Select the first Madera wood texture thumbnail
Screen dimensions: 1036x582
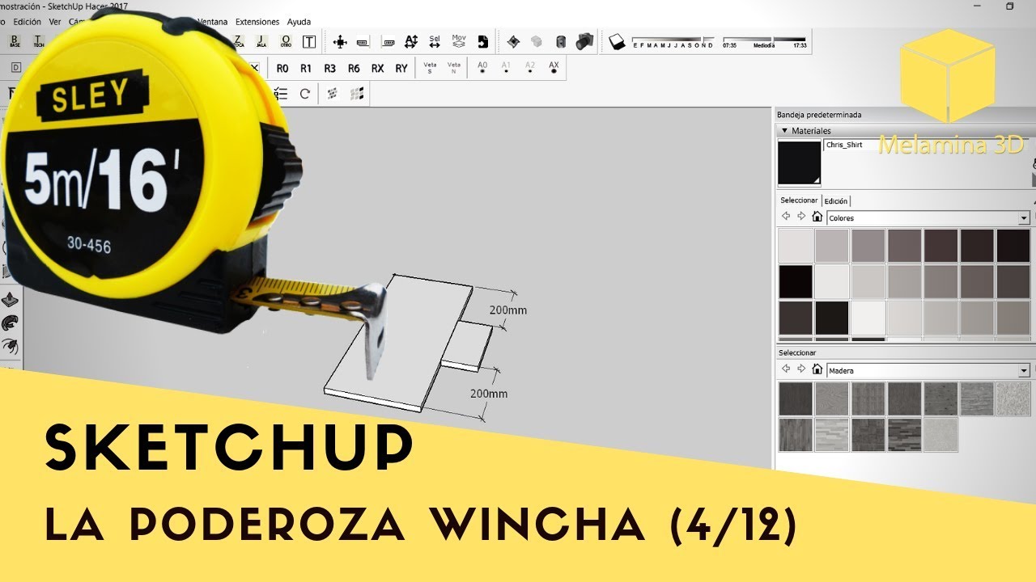point(796,399)
